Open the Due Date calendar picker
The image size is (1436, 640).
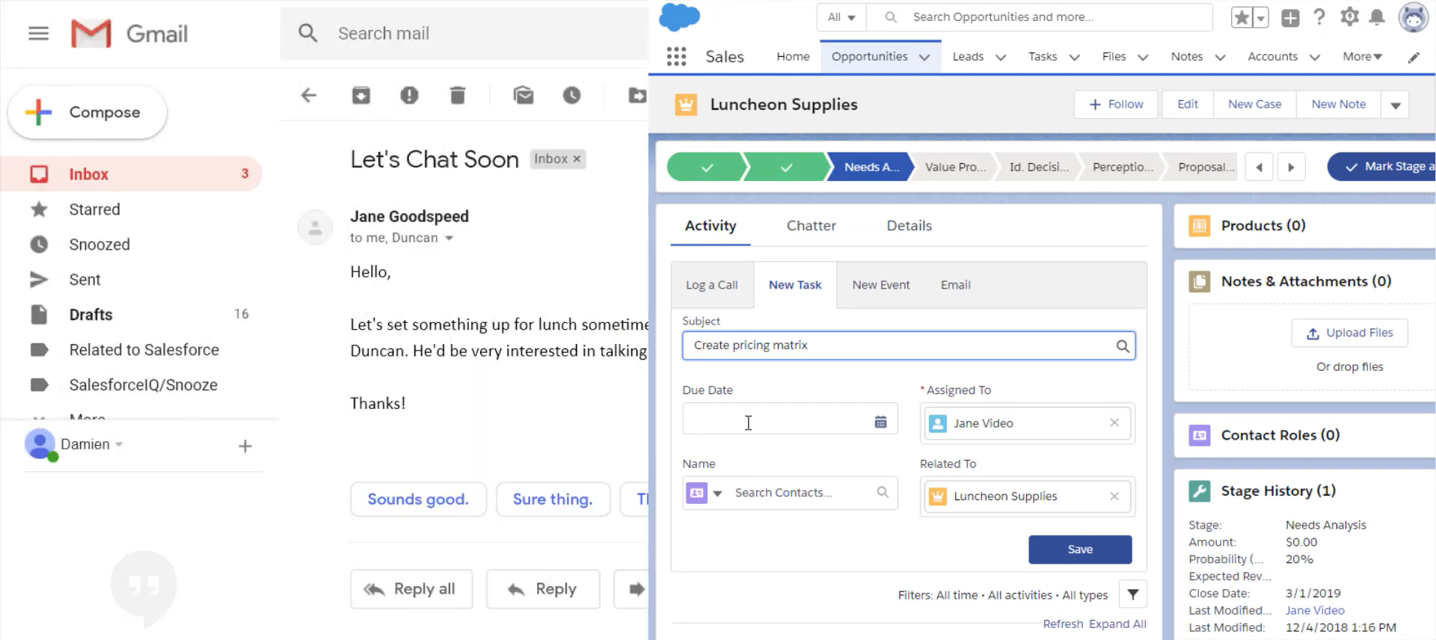tap(880, 422)
